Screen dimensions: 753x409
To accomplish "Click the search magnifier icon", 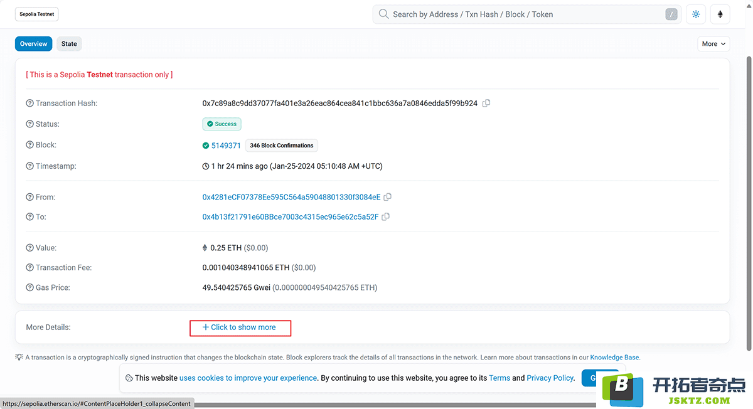I will (383, 14).
